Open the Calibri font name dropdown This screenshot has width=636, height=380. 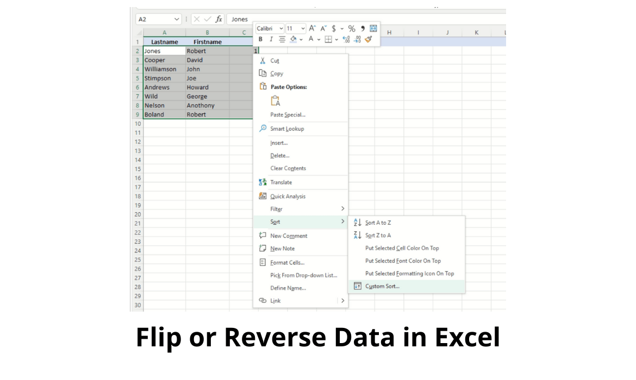pos(269,28)
